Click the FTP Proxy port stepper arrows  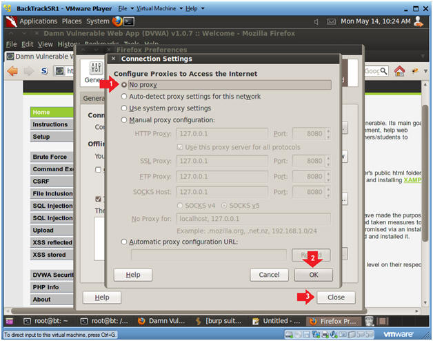click(328, 177)
